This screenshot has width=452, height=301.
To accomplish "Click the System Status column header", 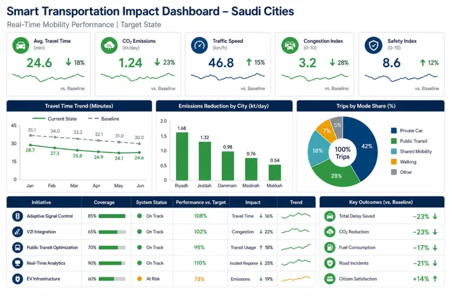I will (x=151, y=202).
